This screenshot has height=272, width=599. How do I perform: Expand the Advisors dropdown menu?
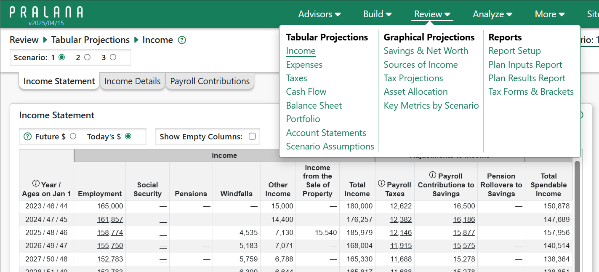click(x=319, y=14)
